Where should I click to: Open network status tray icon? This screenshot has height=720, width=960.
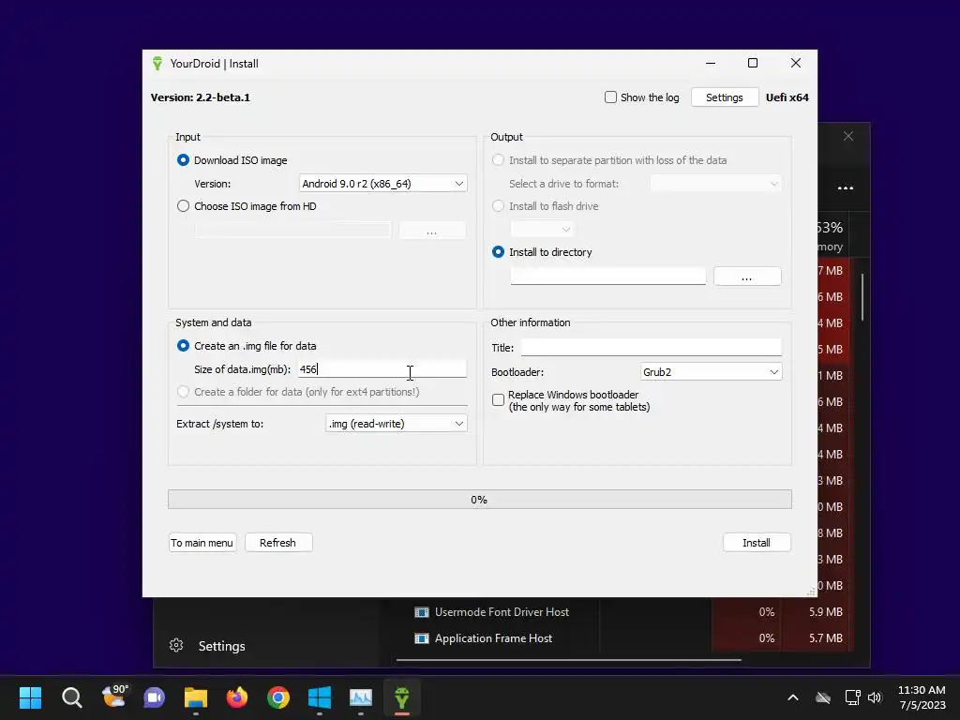tap(823, 697)
